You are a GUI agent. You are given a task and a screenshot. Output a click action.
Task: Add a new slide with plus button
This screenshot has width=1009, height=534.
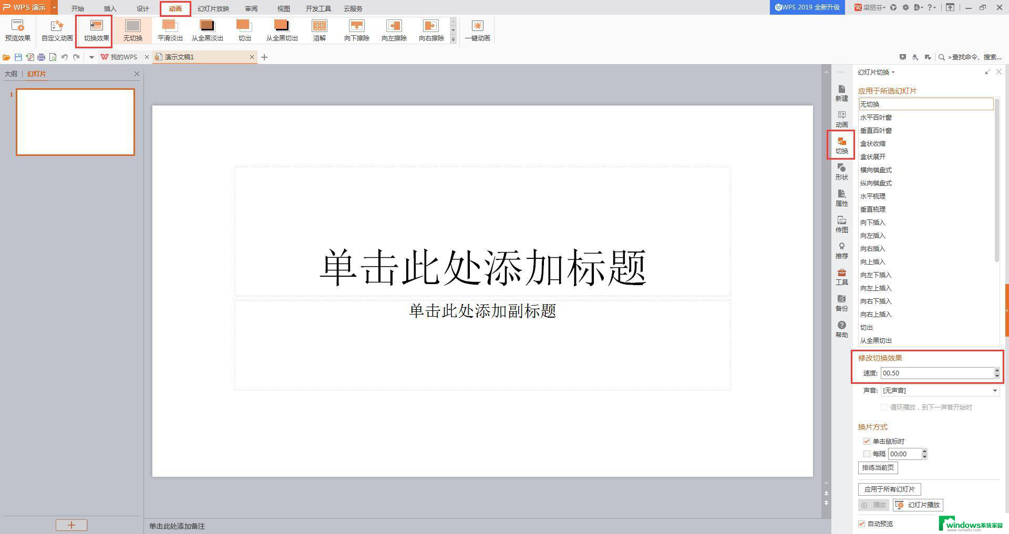tap(71, 525)
